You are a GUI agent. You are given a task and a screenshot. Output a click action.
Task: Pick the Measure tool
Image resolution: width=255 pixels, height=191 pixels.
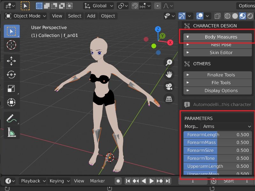11,132
